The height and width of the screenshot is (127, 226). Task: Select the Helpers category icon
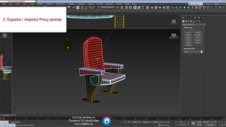194,21
